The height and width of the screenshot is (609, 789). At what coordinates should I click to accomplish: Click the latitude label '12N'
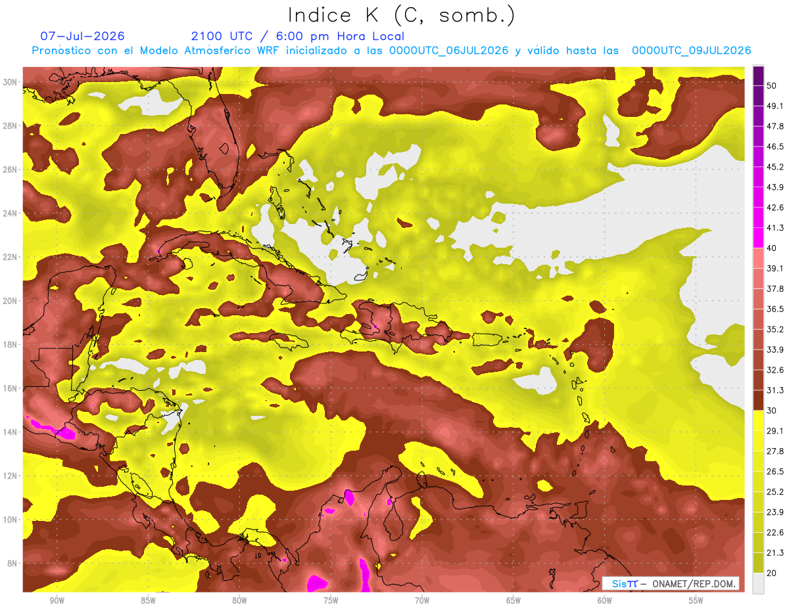pos(11,476)
